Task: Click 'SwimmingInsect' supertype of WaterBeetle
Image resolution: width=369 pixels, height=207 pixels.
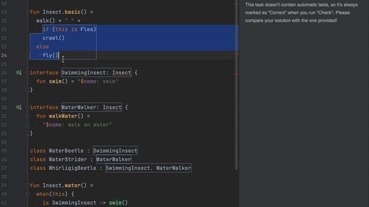Action: tap(115, 151)
